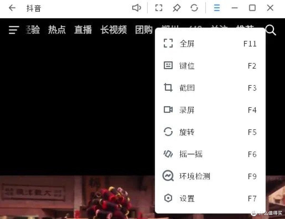Choose 键位 F2 menu entry
This screenshot has width=285, height=219.
click(x=210, y=66)
